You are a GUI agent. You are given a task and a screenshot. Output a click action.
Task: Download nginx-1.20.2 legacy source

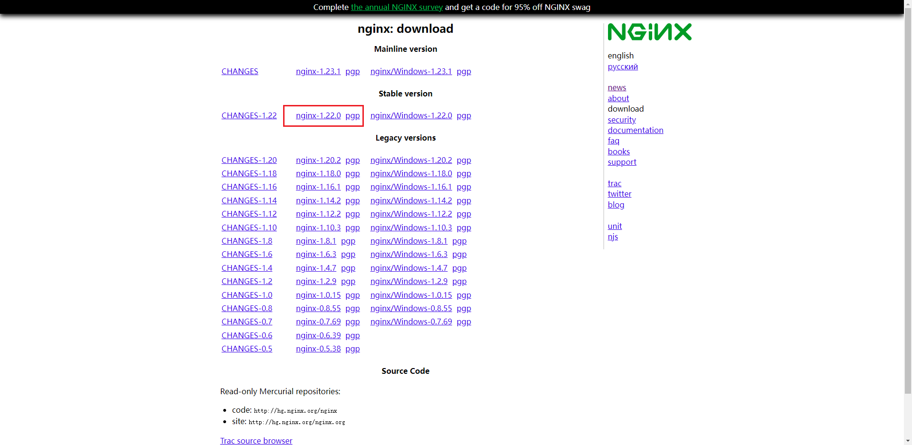tap(318, 160)
